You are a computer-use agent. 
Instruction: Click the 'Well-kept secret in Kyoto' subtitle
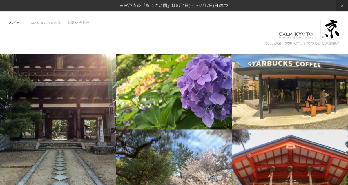click(x=297, y=38)
